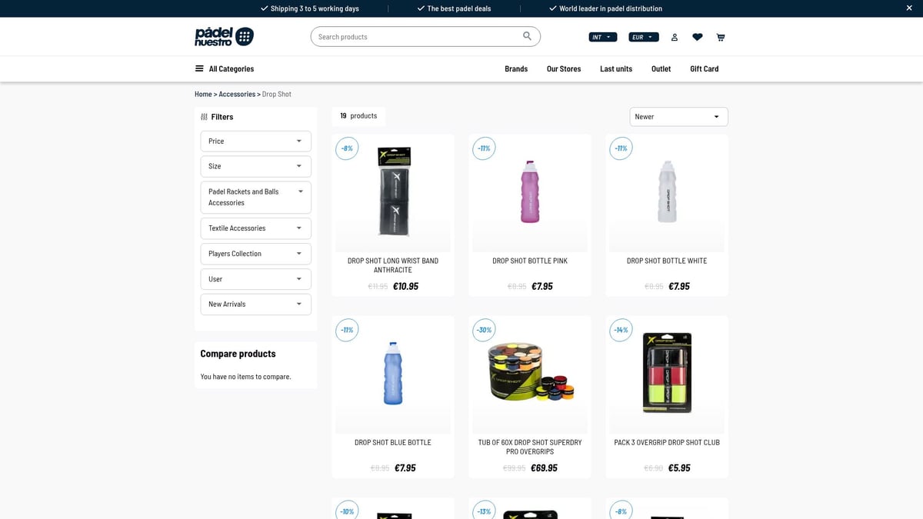
Task: Open the Size filter dropdown
Action: [x=255, y=166]
